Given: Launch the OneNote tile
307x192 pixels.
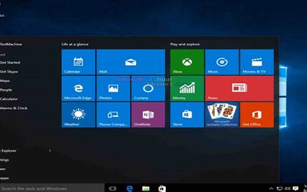Looking at the screenshot, I should (148, 115).
